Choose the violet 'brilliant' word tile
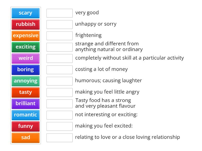The width and height of the screenshot is (202, 151). click(26, 104)
